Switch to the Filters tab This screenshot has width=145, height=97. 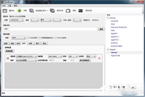click(x=12, y=43)
